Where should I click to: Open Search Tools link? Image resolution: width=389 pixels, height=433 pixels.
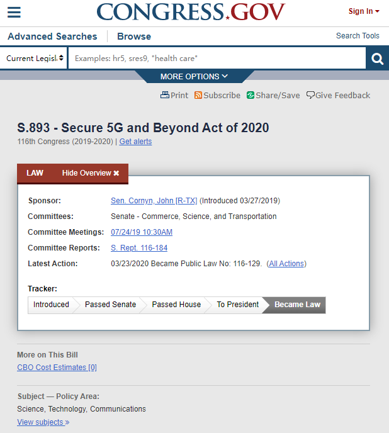[358, 36]
